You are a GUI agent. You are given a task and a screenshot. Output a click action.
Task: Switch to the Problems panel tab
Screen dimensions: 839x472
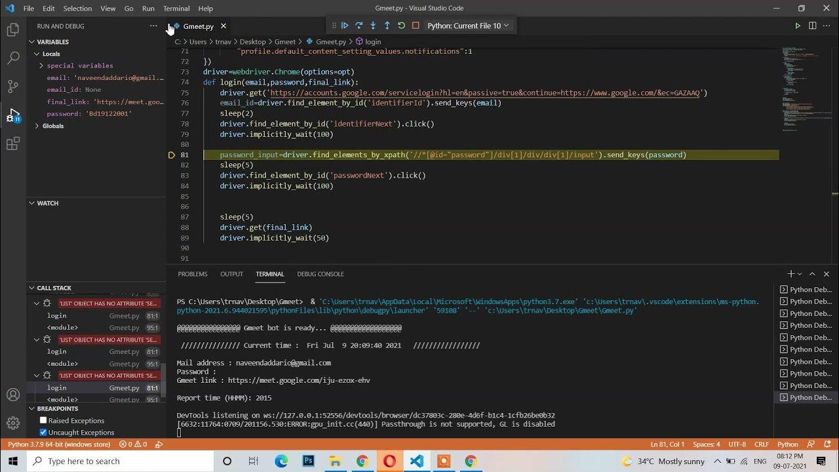click(193, 274)
